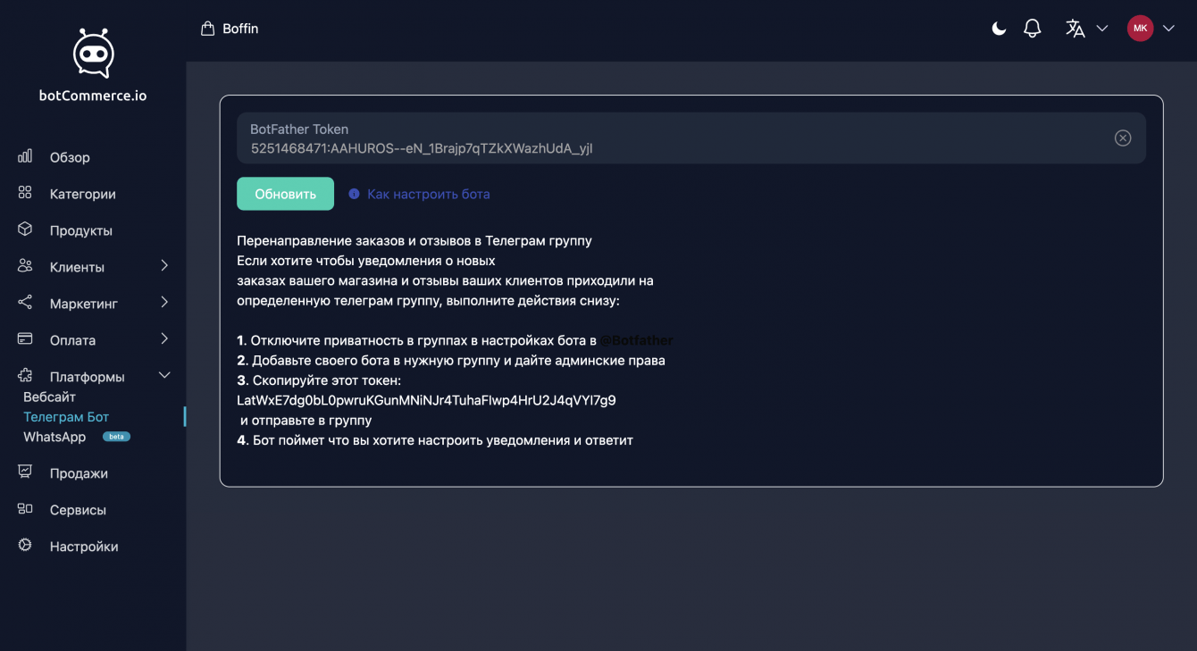Click the step text Отключите приватность в группах
The height and width of the screenshot is (651, 1197).
pyautogui.click(x=416, y=340)
